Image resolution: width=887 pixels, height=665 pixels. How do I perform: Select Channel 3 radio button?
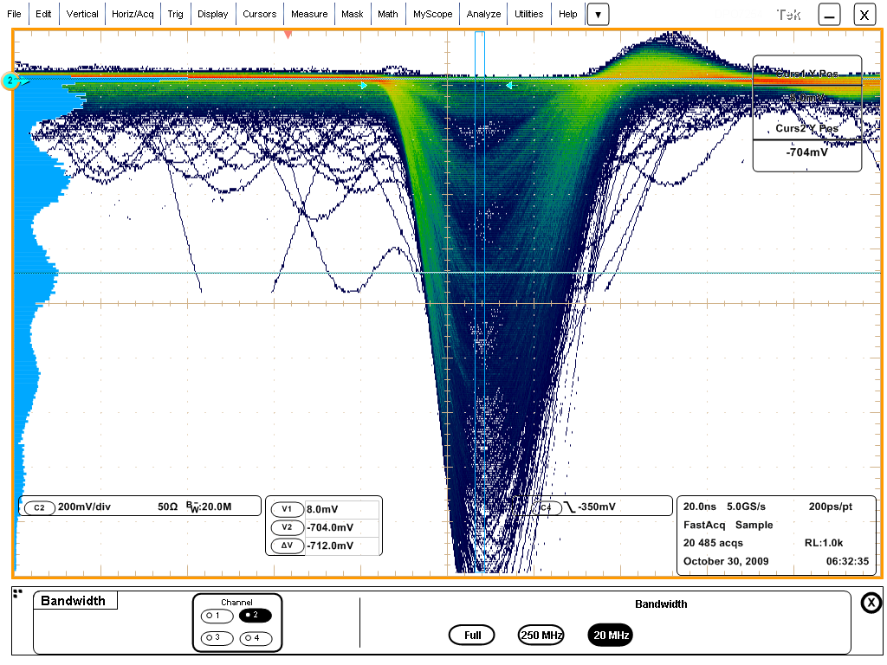(216, 638)
